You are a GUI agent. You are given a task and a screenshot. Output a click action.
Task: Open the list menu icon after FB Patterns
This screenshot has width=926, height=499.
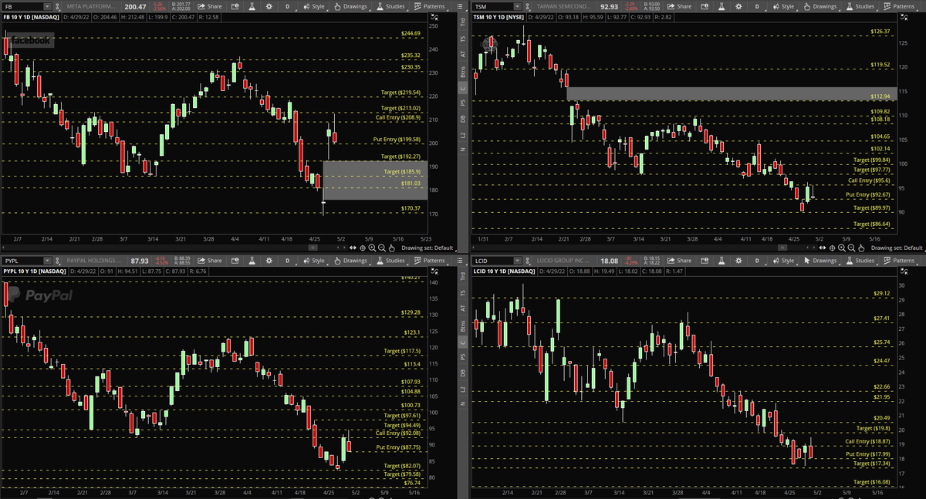click(x=461, y=6)
